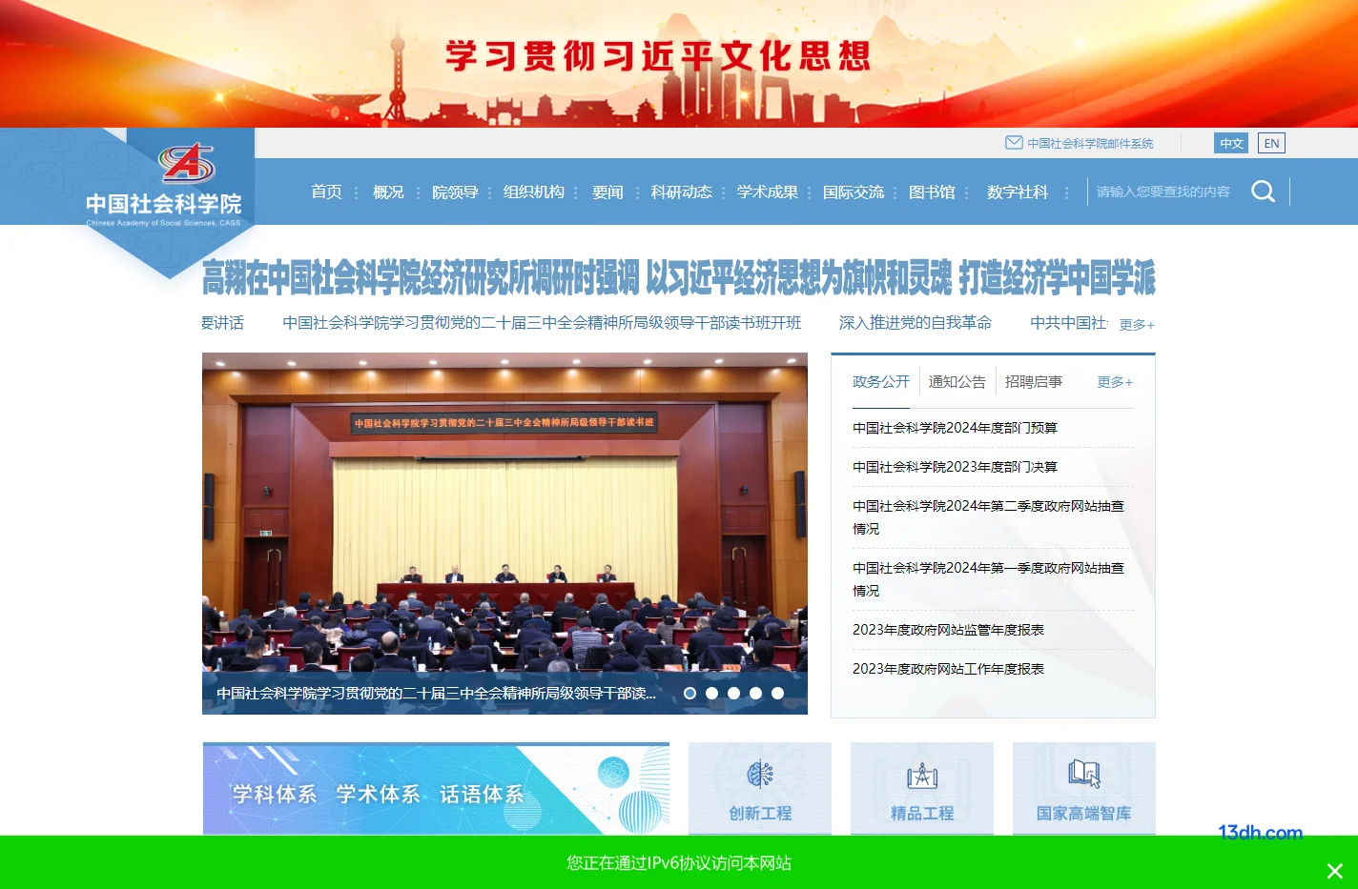Switch to the 政务公开 tab
The height and width of the screenshot is (889, 1358).
click(x=881, y=381)
